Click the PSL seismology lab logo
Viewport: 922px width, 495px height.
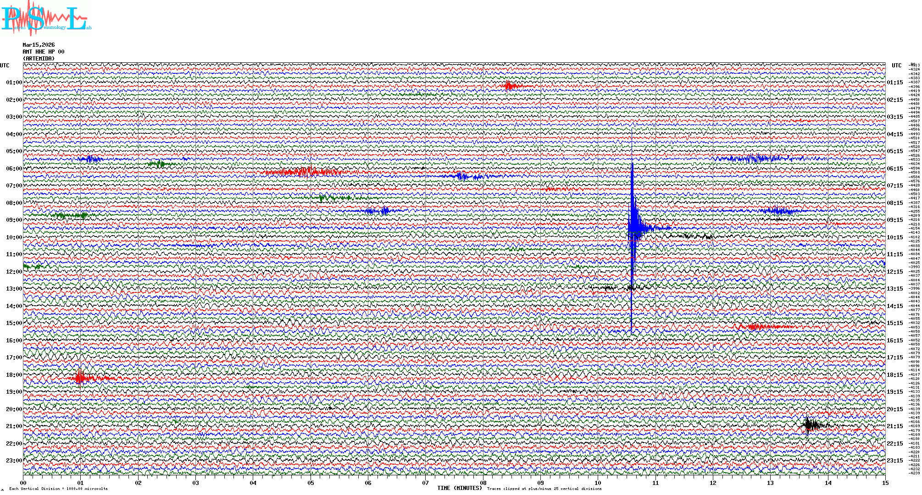pos(46,18)
